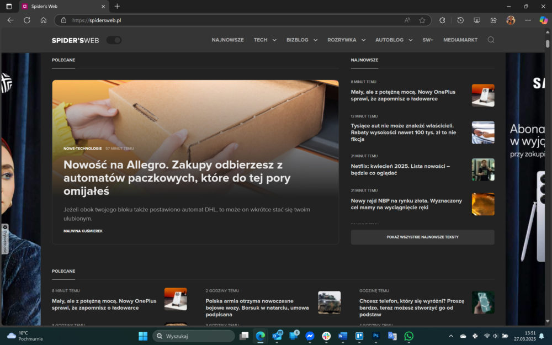Click the military vehicle Borsuk thumbnail
The width and height of the screenshot is (552, 345).
[329, 302]
